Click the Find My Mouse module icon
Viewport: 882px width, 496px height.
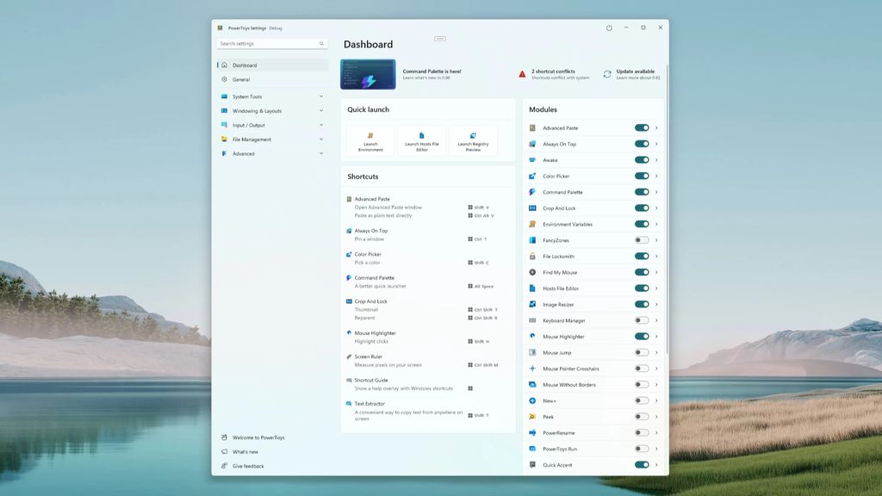pyautogui.click(x=532, y=272)
